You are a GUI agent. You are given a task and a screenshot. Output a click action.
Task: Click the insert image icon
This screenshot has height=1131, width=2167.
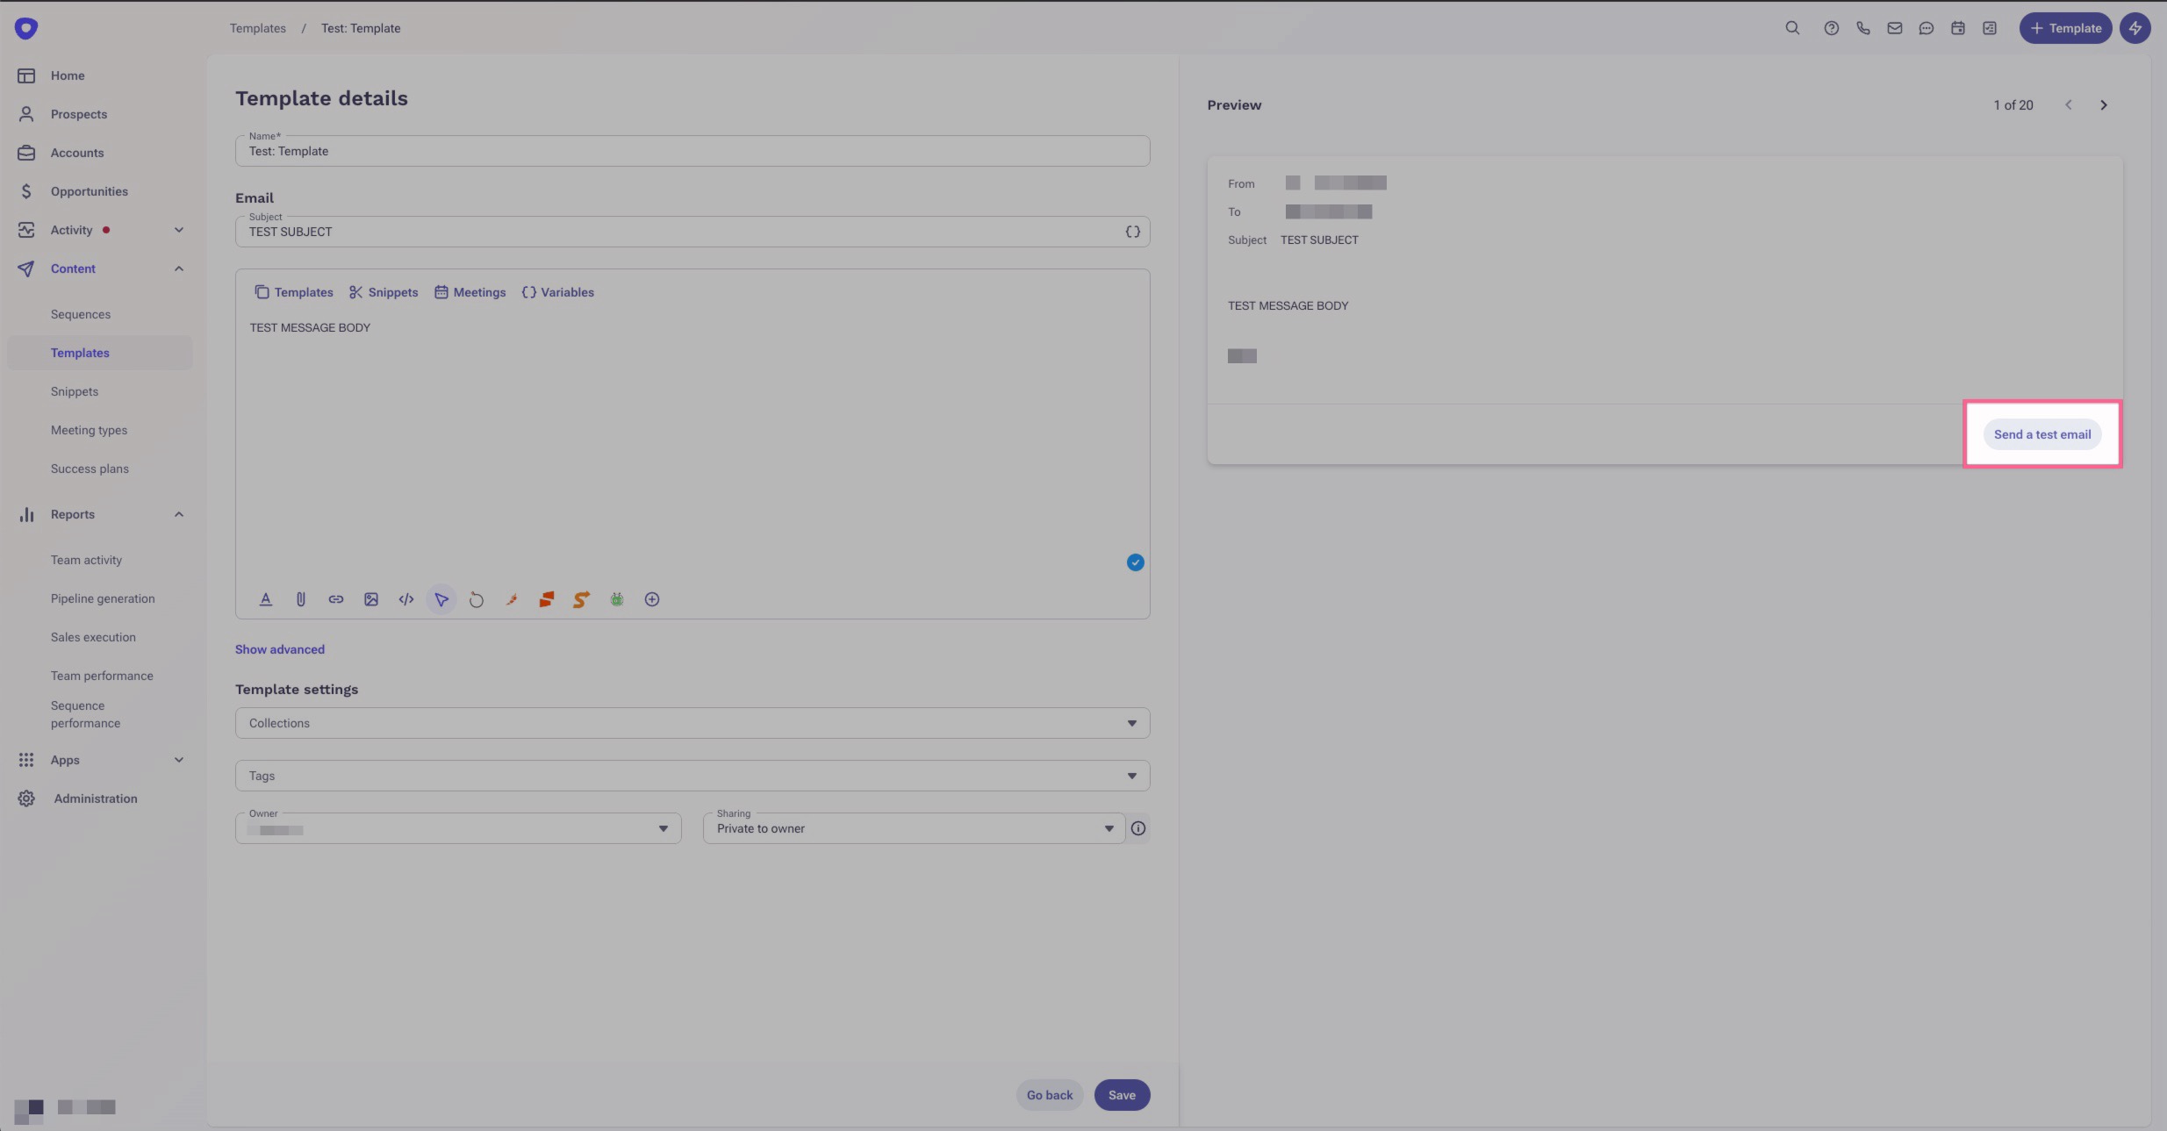pyautogui.click(x=370, y=599)
